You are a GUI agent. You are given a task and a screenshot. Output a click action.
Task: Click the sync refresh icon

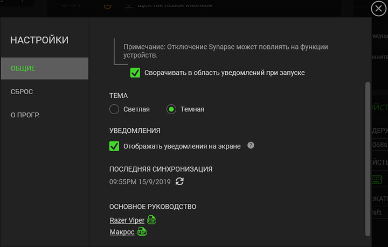pos(180,182)
